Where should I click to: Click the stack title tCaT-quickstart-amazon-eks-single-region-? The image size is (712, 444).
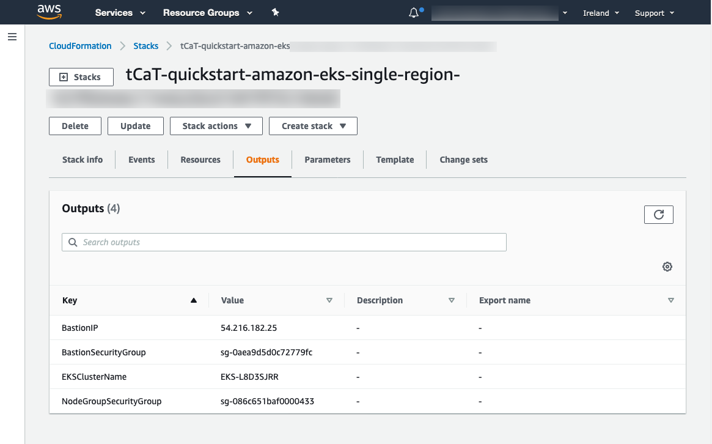[x=293, y=74]
